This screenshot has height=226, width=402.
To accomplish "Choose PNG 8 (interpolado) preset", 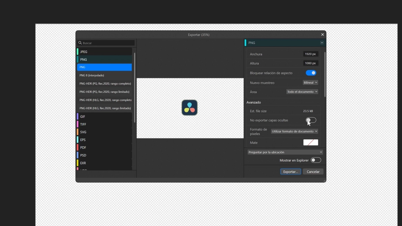I will click(104, 75).
